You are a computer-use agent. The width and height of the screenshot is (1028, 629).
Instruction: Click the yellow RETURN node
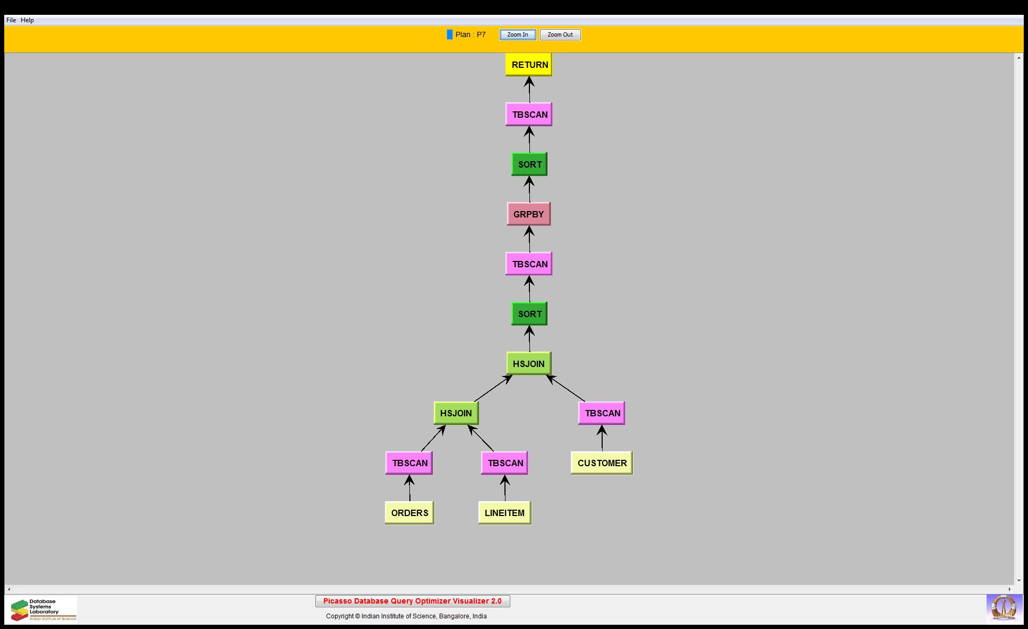(x=529, y=65)
